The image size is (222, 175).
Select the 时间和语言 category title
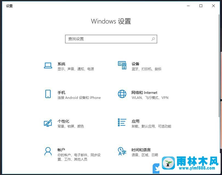pos(141,150)
